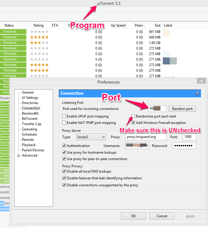
Task: Open BitTorrent preferences section
Action: [29, 118]
